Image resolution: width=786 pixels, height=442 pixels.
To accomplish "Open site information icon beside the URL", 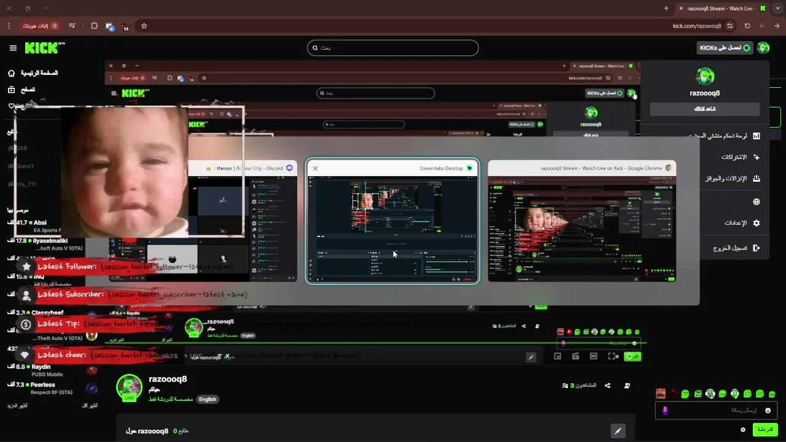I will coord(730,26).
